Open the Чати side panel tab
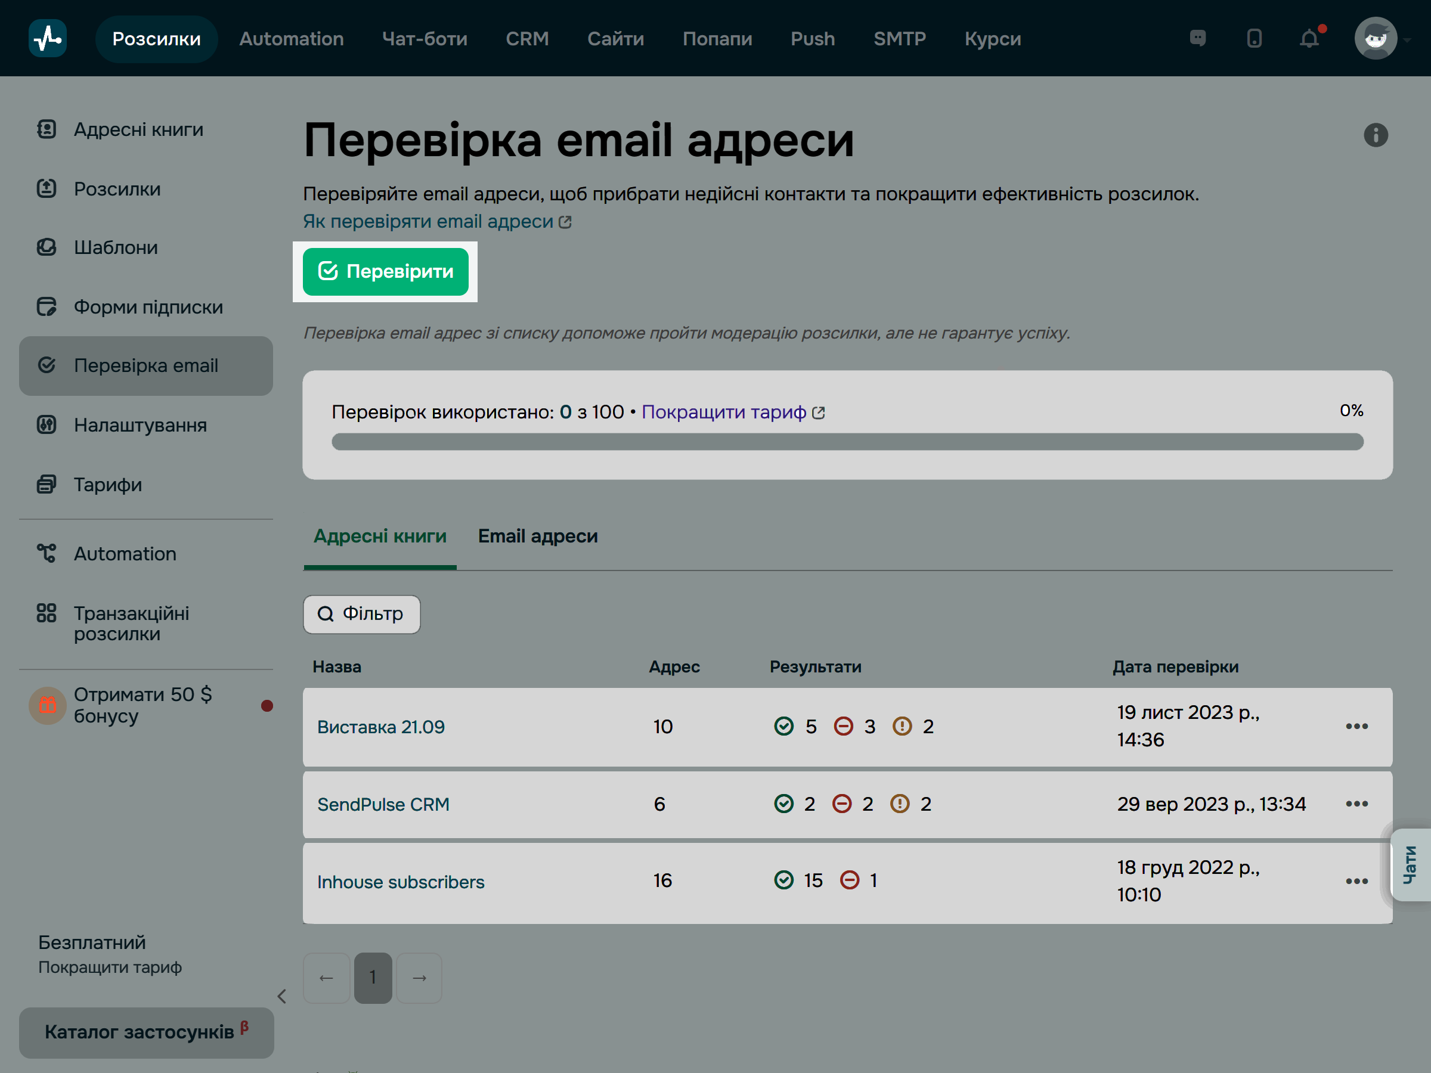Viewport: 1431px width, 1073px height. (x=1411, y=865)
